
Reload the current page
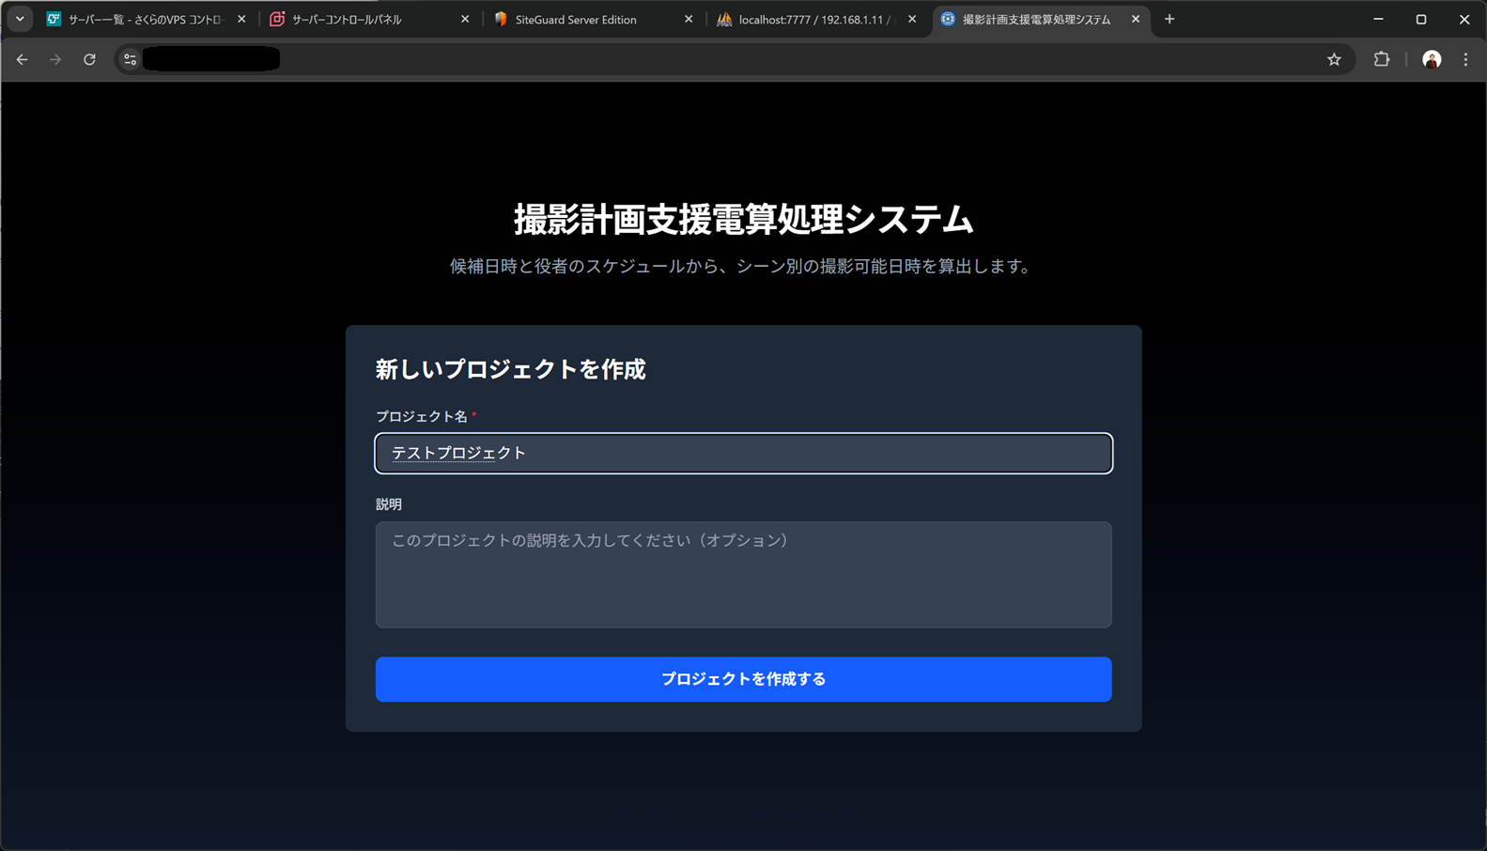coord(89,59)
